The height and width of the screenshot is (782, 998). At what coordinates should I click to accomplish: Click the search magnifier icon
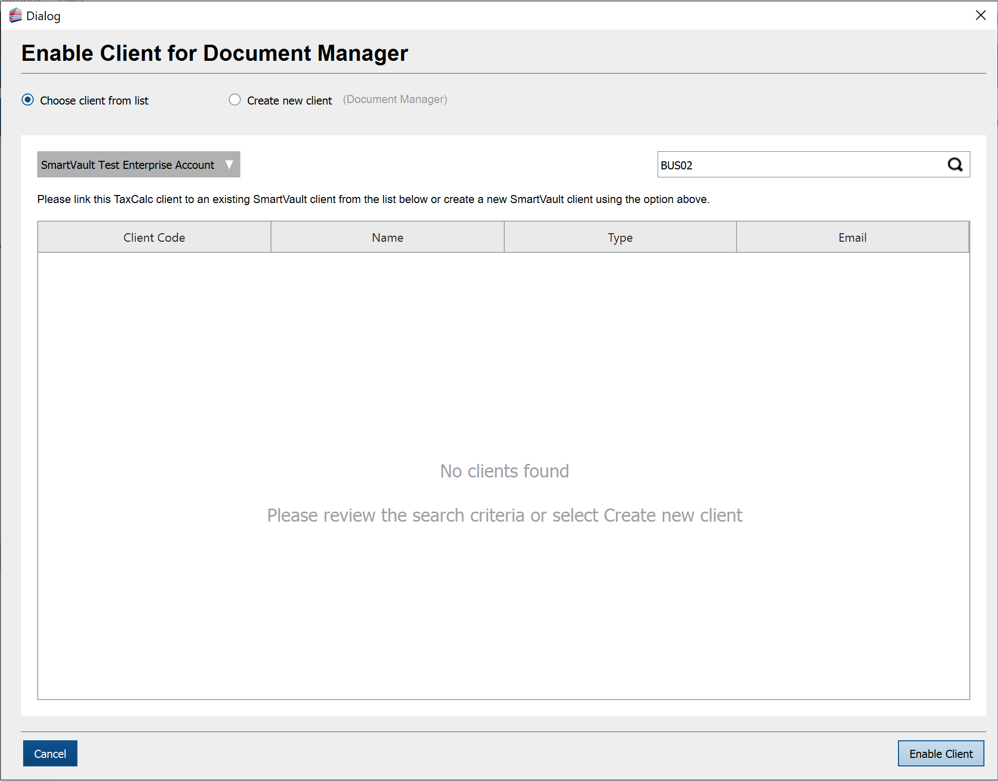pyautogui.click(x=955, y=164)
